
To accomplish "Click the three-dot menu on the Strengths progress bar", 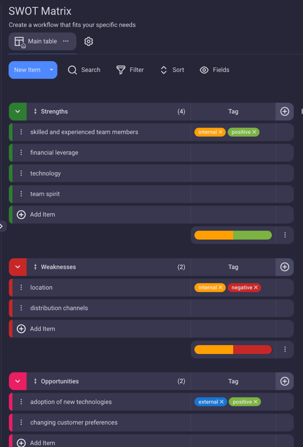I will click(x=285, y=235).
